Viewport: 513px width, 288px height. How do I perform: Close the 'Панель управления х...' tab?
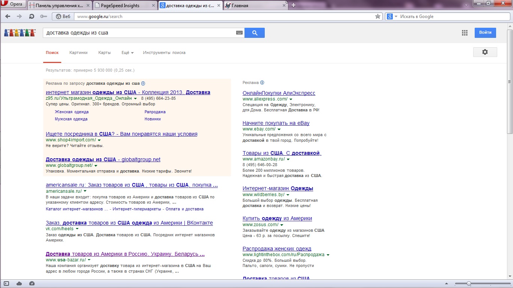tap(88, 5)
